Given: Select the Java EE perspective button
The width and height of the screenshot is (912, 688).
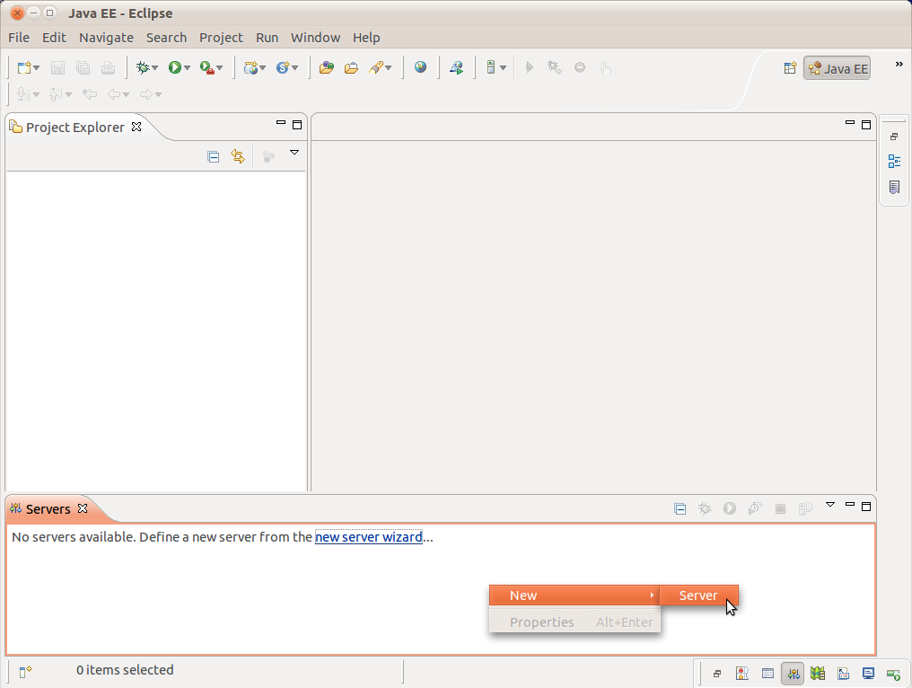Looking at the screenshot, I should pyautogui.click(x=837, y=68).
